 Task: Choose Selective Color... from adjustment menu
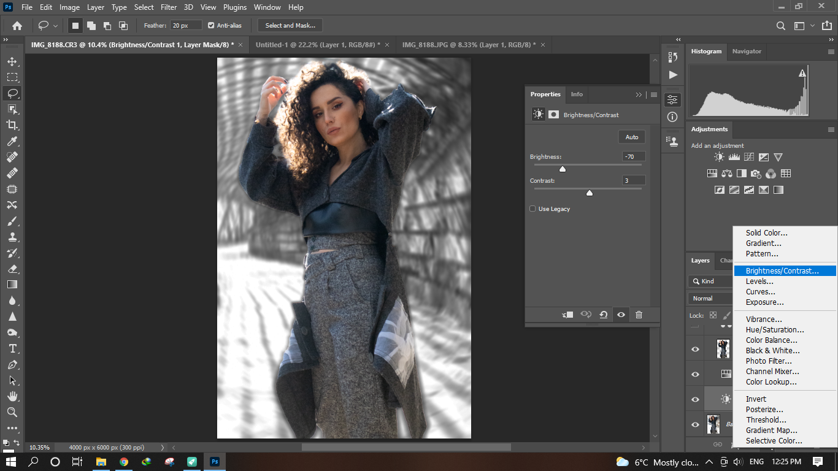click(774, 441)
